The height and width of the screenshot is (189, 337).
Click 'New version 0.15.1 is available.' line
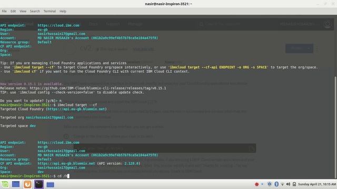point(32,84)
